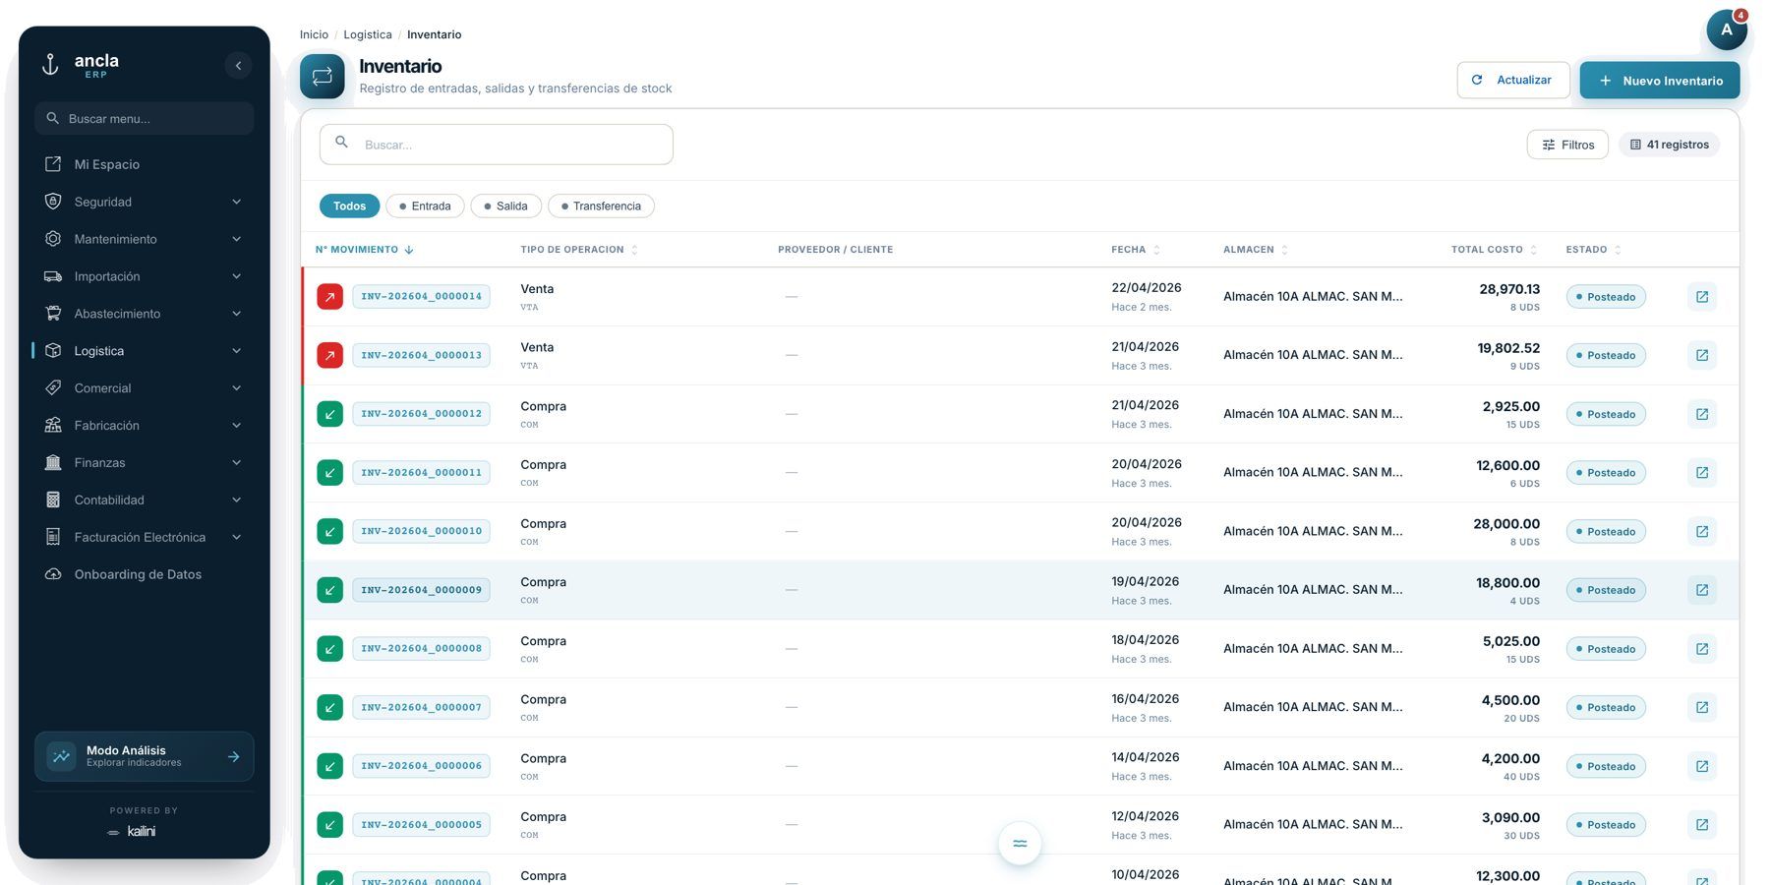
Task: Go to Inicio breadcrumb
Action: [x=314, y=34]
